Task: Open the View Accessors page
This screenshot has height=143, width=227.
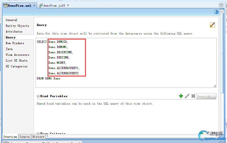Action: pyautogui.click(x=18, y=55)
